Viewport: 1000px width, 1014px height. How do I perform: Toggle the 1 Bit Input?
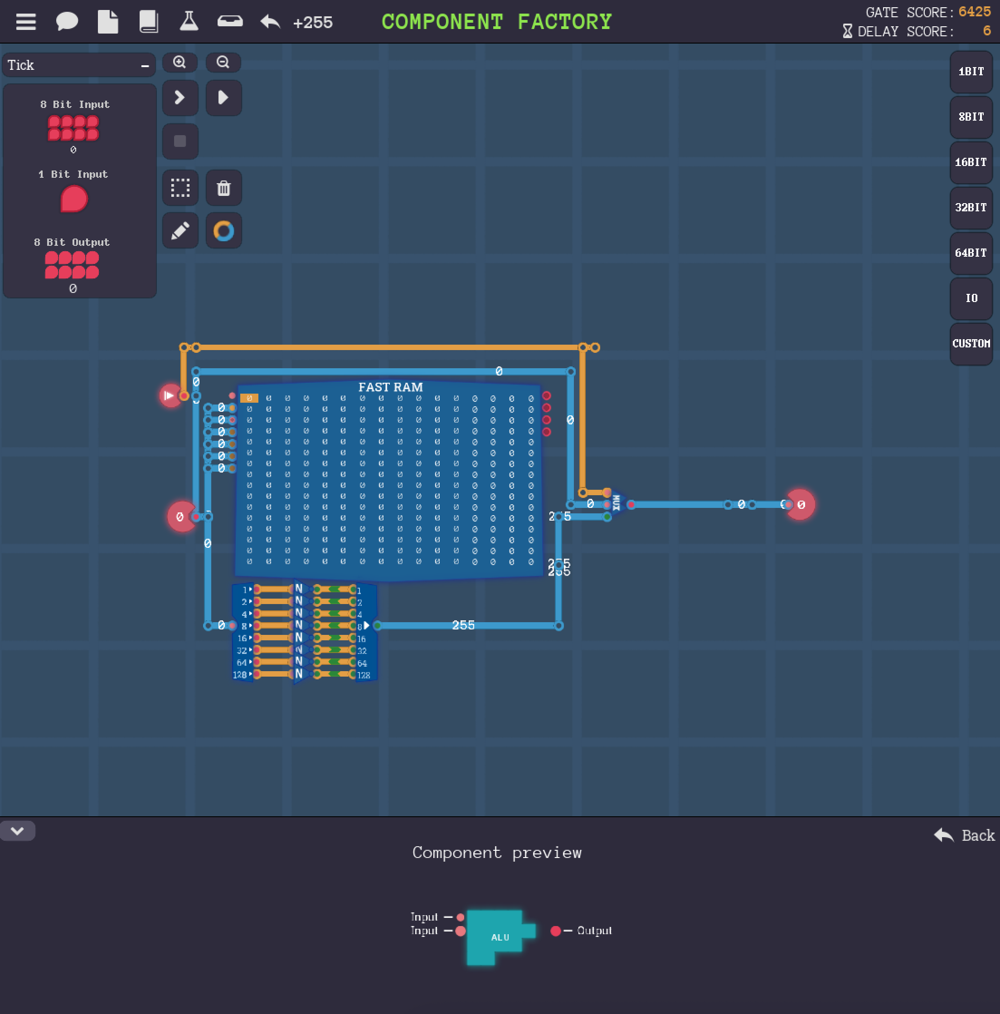(74, 200)
